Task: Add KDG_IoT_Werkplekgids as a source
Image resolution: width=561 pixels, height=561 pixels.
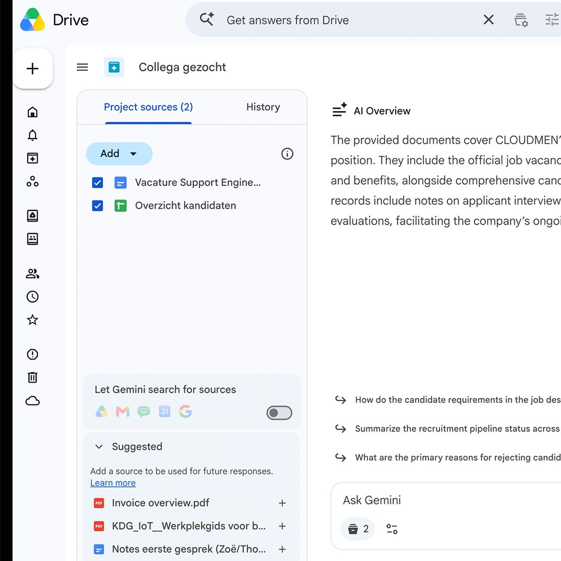Action: [282, 526]
